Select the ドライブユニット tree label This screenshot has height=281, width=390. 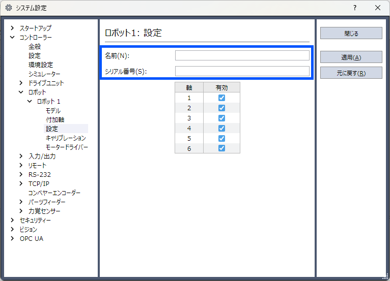(46, 83)
